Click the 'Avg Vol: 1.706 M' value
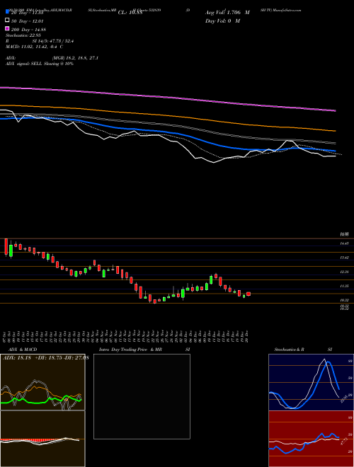The width and height of the screenshot is (354, 467). 227,13
